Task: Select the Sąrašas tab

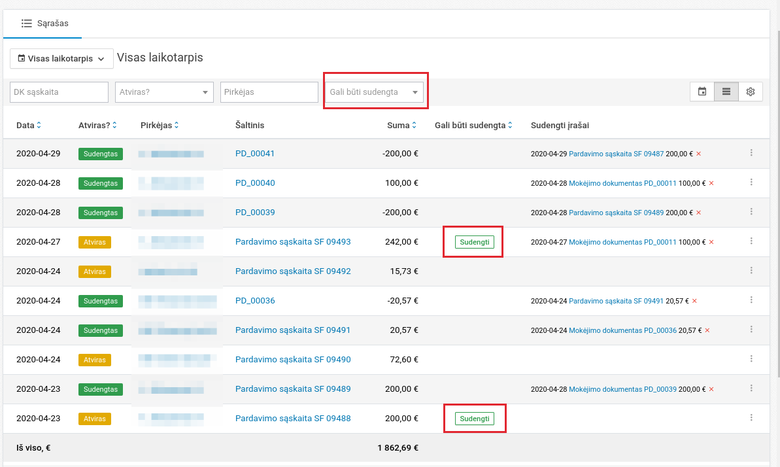Action: tap(45, 24)
